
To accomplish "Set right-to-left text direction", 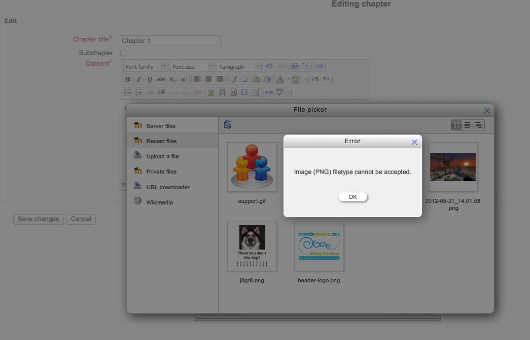I will (x=326, y=79).
